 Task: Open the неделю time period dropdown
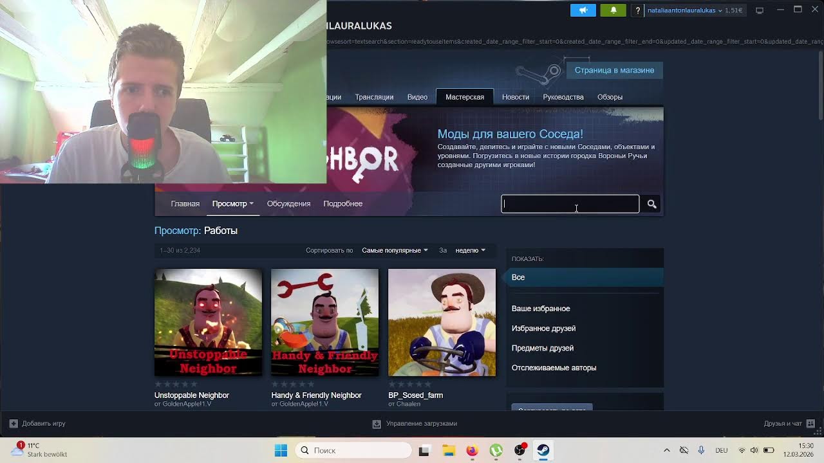click(470, 250)
